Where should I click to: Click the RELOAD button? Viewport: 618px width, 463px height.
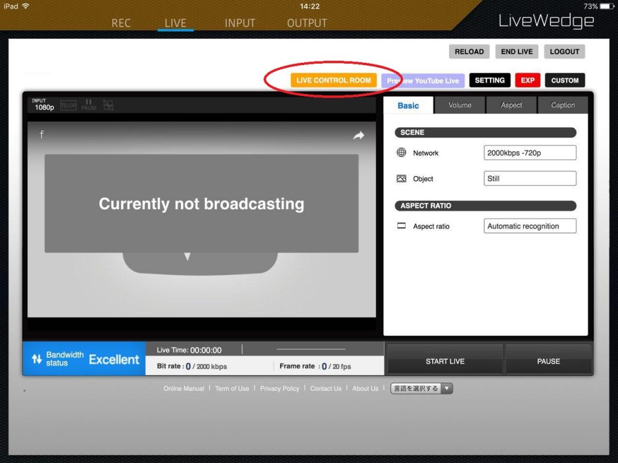[469, 52]
